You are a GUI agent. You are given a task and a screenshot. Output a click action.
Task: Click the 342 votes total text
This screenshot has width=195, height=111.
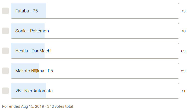[x=60, y=106]
